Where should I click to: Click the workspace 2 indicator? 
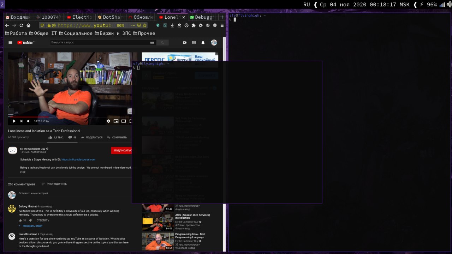pyautogui.click(x=2, y=5)
